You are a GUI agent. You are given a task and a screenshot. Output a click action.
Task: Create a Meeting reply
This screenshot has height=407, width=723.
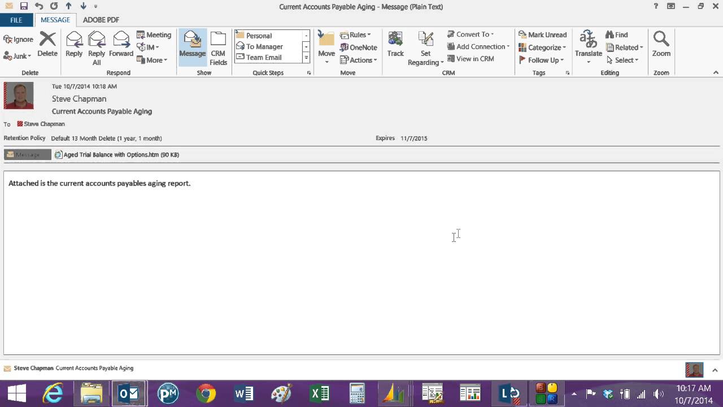tap(154, 35)
